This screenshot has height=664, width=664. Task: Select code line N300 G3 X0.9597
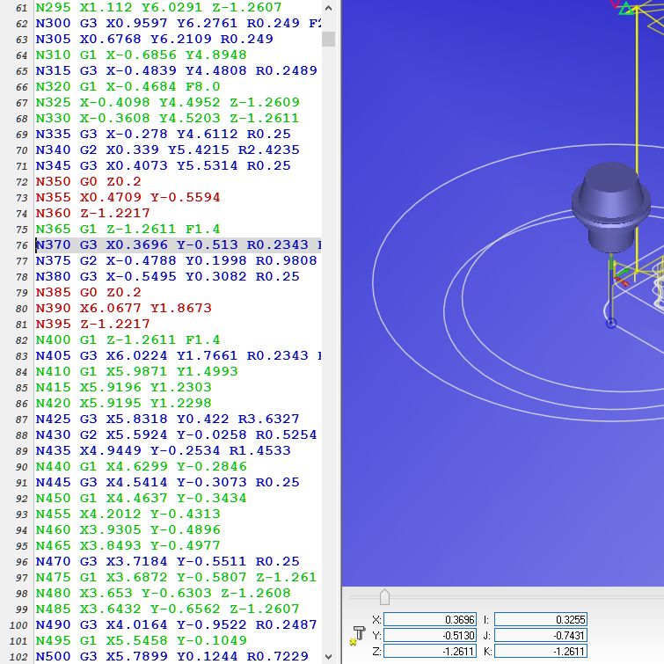178,23
